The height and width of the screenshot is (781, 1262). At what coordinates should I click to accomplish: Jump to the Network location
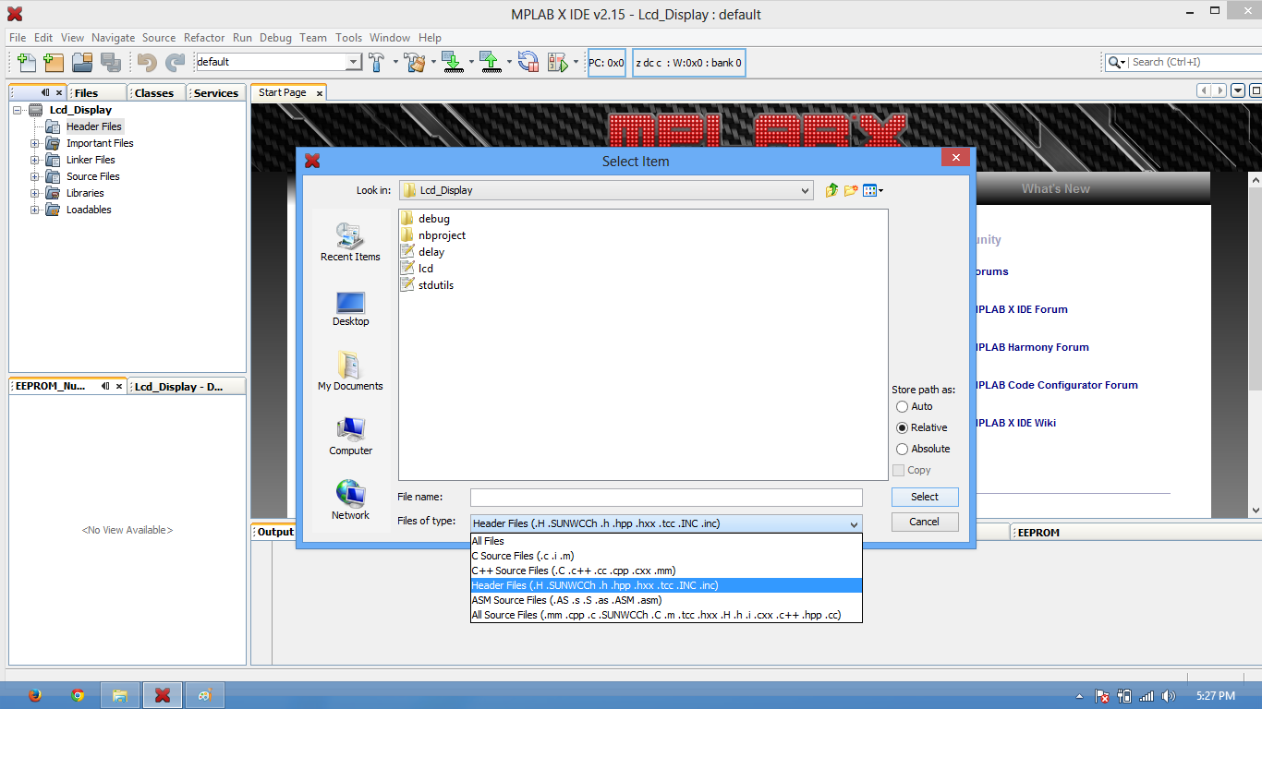point(350,500)
